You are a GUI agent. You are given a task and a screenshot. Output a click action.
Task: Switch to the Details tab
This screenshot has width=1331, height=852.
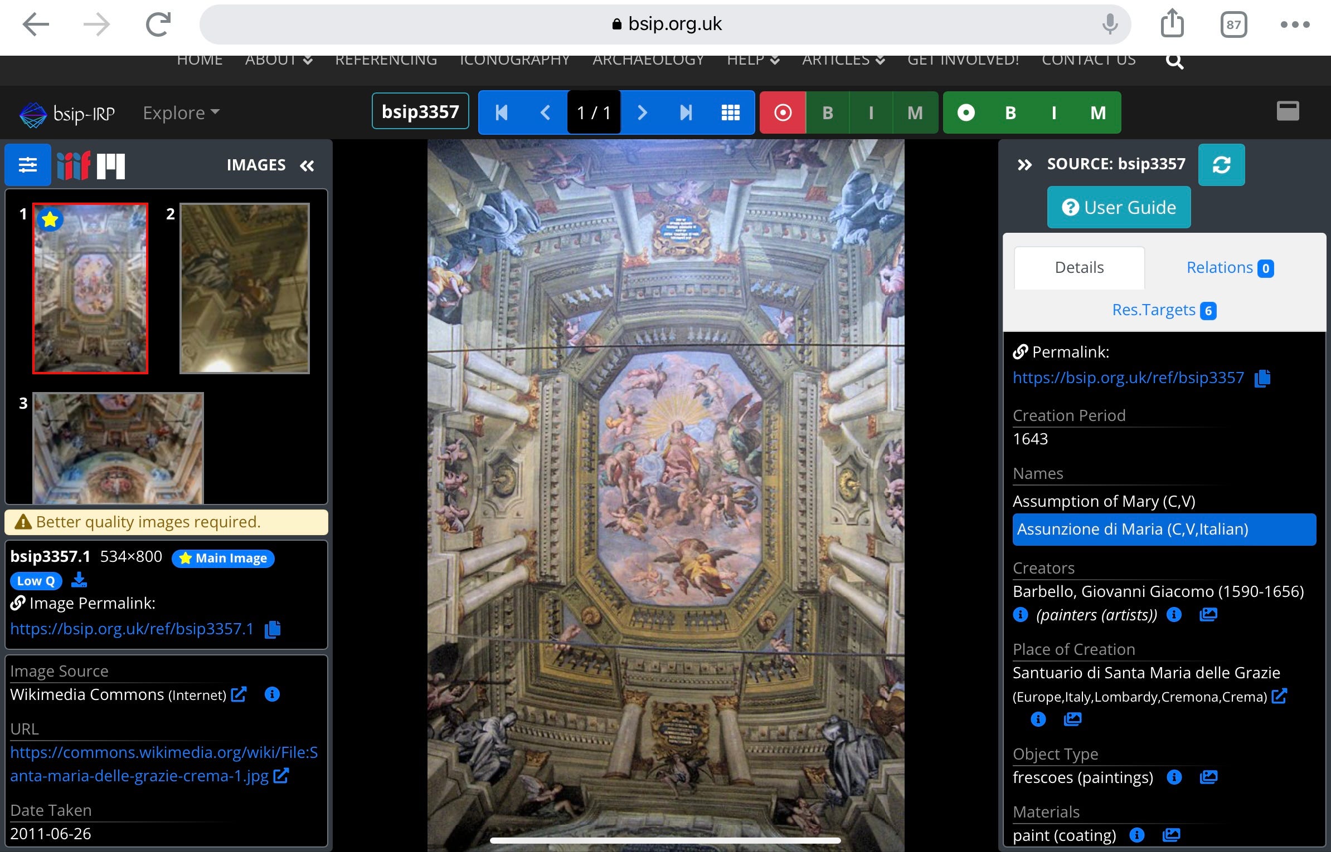click(x=1079, y=268)
